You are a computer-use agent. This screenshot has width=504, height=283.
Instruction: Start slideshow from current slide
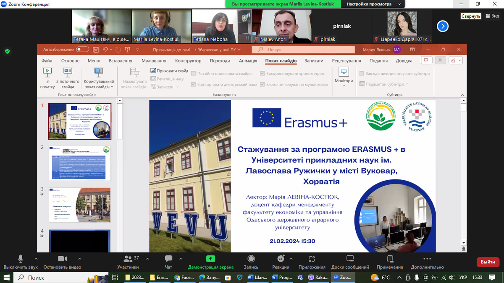(x=68, y=78)
